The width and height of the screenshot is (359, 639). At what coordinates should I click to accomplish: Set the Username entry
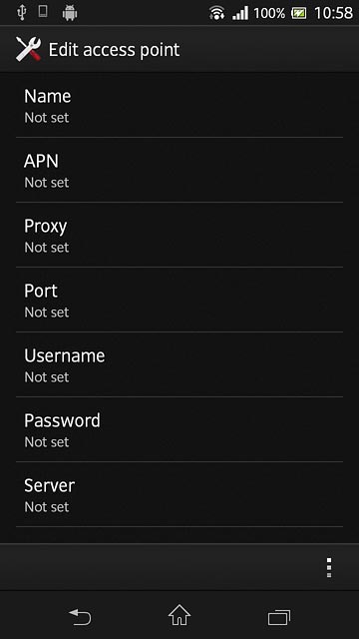(179, 364)
